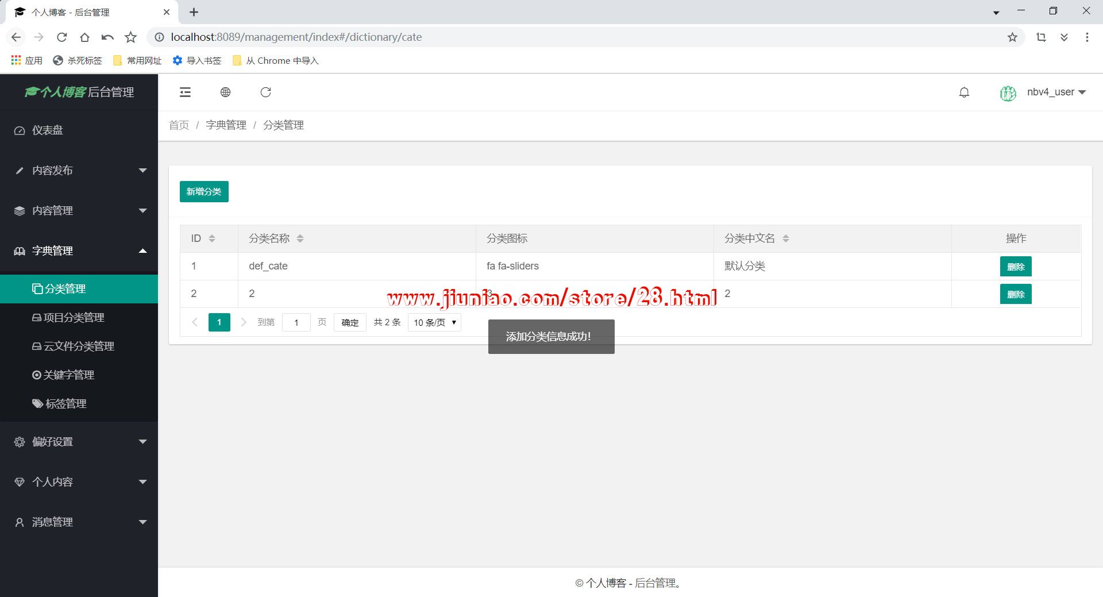Viewport: 1103px width, 597px height.
Task: Click the browser undo-close arrow icon
Action: 107,37
